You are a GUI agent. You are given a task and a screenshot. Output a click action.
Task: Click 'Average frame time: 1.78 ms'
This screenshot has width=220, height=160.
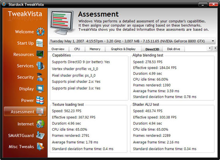tap(75, 142)
